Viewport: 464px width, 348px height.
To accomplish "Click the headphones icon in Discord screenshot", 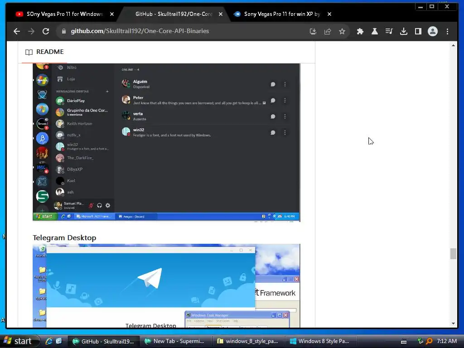I will point(99,205).
